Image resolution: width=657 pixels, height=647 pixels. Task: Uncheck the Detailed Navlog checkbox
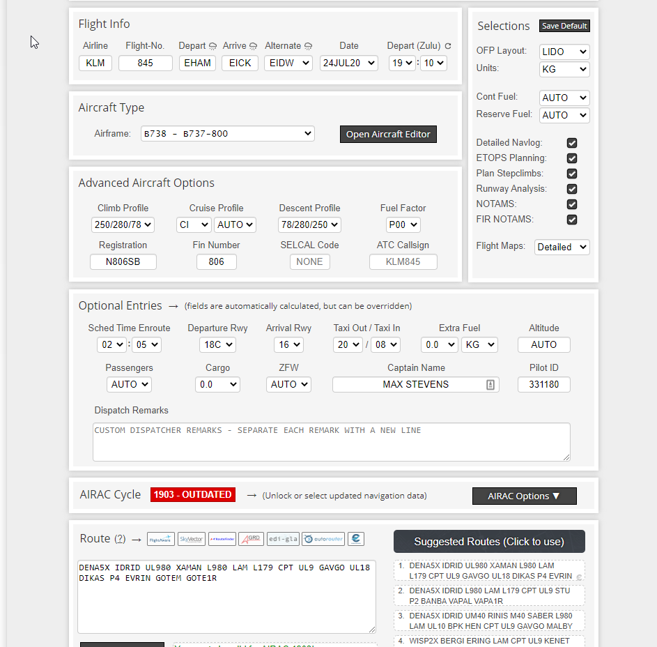pyautogui.click(x=572, y=143)
